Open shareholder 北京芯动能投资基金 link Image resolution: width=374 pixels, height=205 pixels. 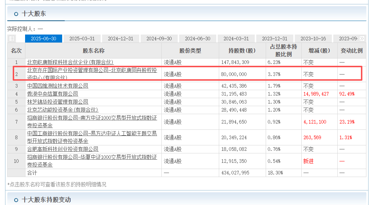(63, 110)
